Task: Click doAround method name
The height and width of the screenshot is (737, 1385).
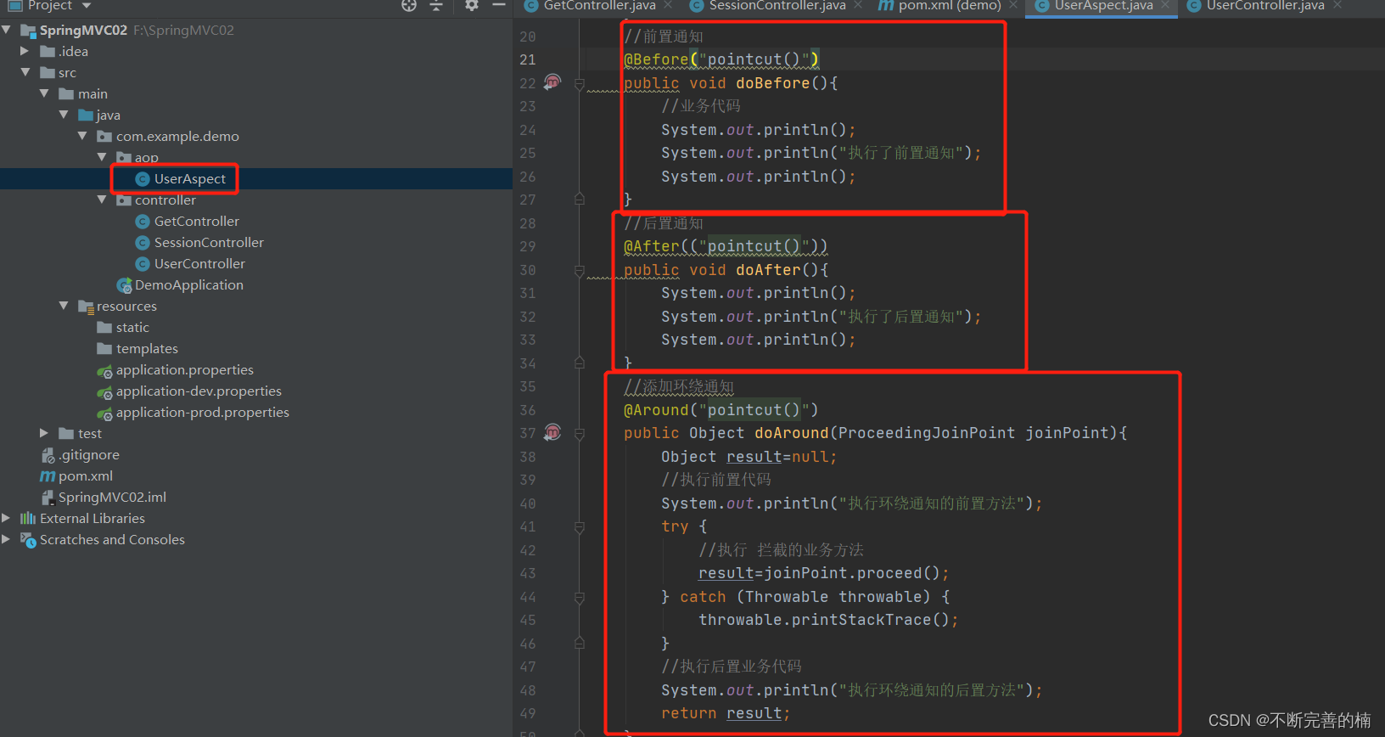Action: (791, 433)
